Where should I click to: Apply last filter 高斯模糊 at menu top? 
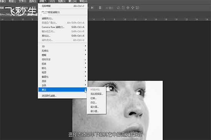tap(63, 6)
